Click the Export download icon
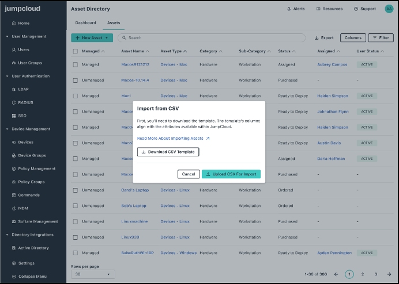Image resolution: width=399 pixels, height=284 pixels. (x=317, y=38)
